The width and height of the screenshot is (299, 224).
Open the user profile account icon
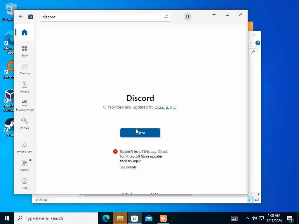[x=187, y=17]
